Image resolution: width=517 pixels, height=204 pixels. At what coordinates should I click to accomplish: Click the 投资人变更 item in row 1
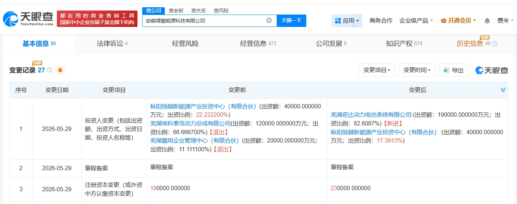click(x=114, y=129)
